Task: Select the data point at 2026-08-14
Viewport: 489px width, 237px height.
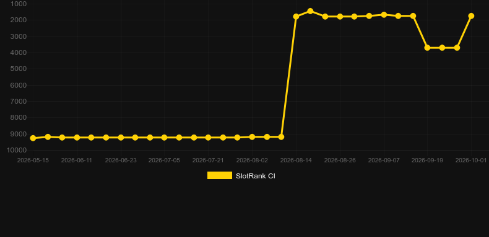Action: click(296, 17)
